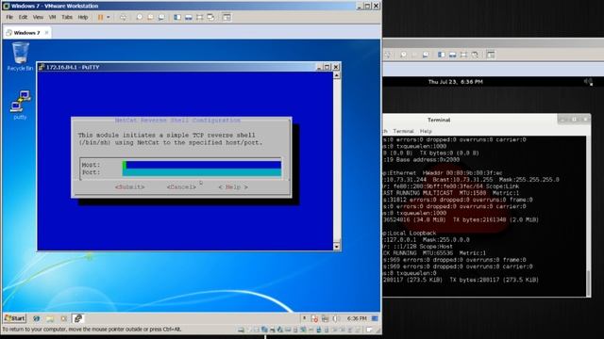Click the Terminal menu in Terminal window
The width and height of the screenshot is (604, 339).
pos(403,131)
